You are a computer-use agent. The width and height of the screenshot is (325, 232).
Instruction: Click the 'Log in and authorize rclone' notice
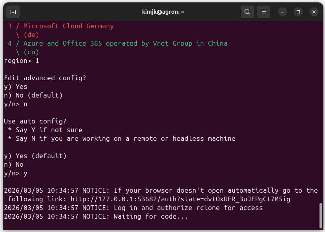[188, 208]
